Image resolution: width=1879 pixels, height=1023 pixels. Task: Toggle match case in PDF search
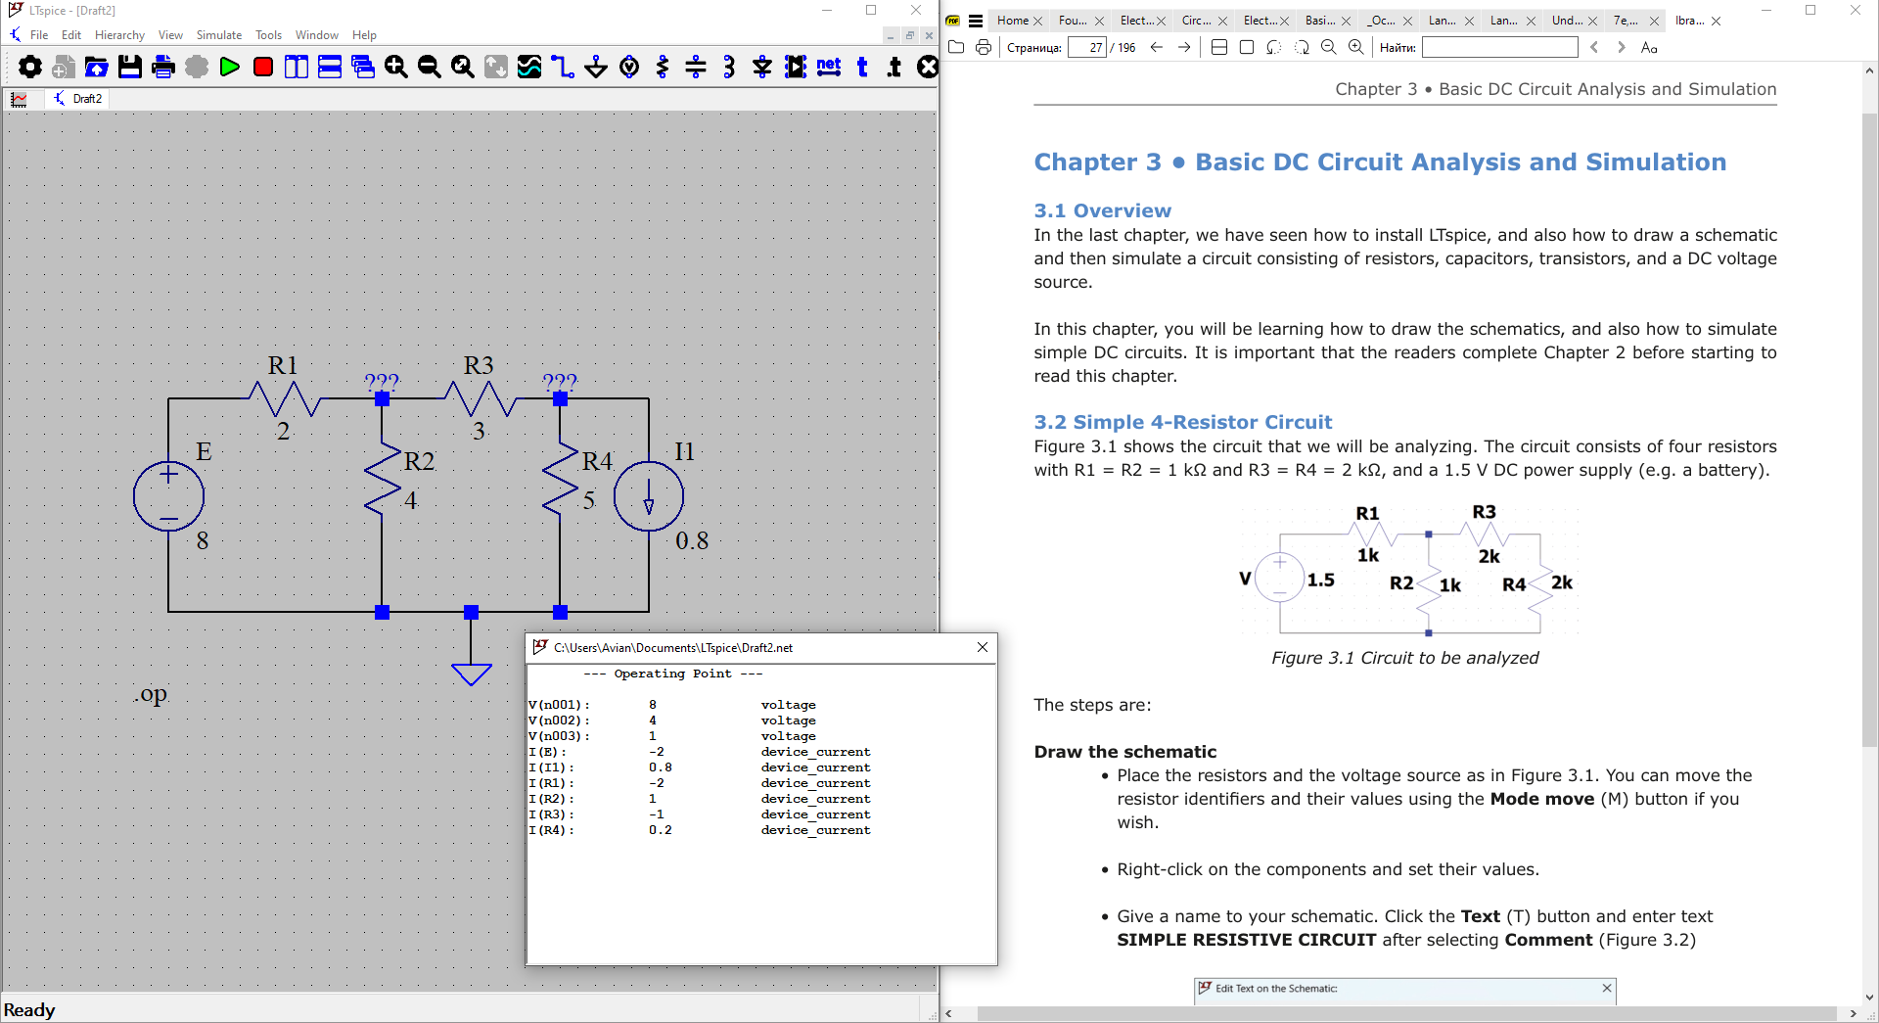tap(1649, 47)
